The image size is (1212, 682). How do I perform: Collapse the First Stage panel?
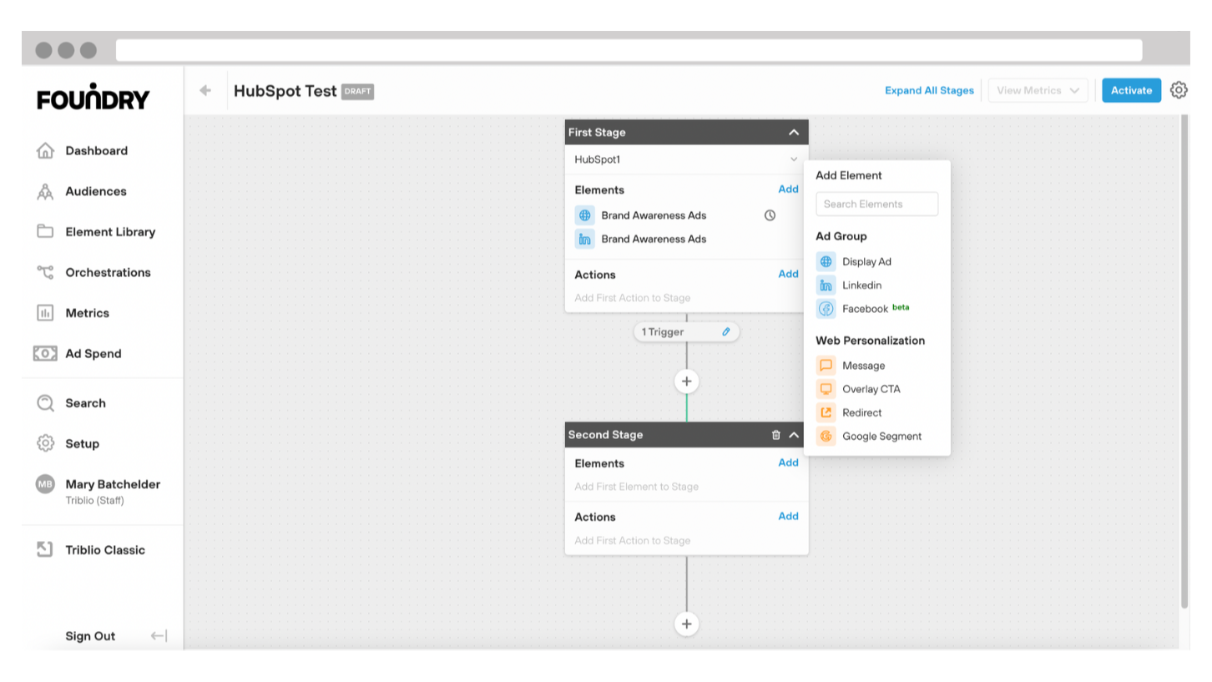pyautogui.click(x=794, y=131)
